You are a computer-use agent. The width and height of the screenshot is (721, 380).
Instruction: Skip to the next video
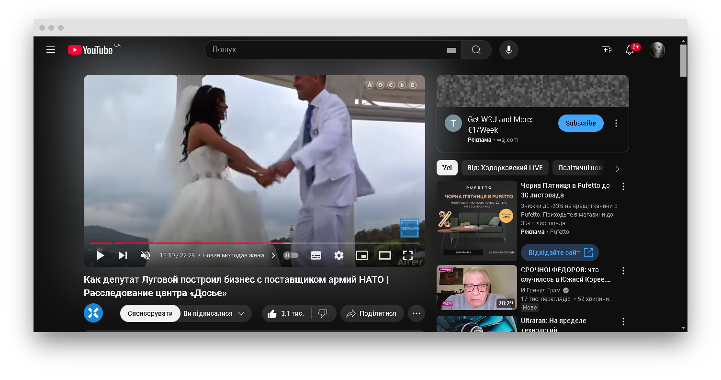tap(123, 255)
